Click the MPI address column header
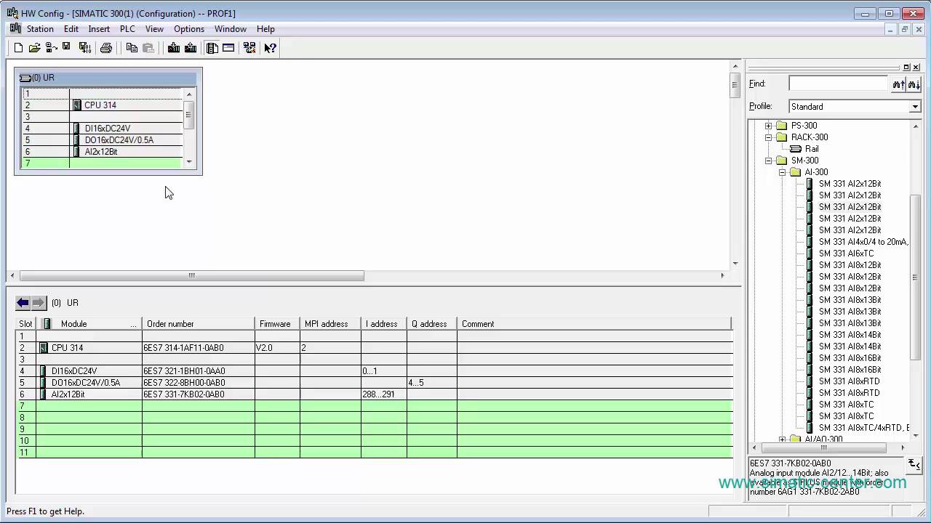Viewport: 931px width, 523px height. point(329,324)
